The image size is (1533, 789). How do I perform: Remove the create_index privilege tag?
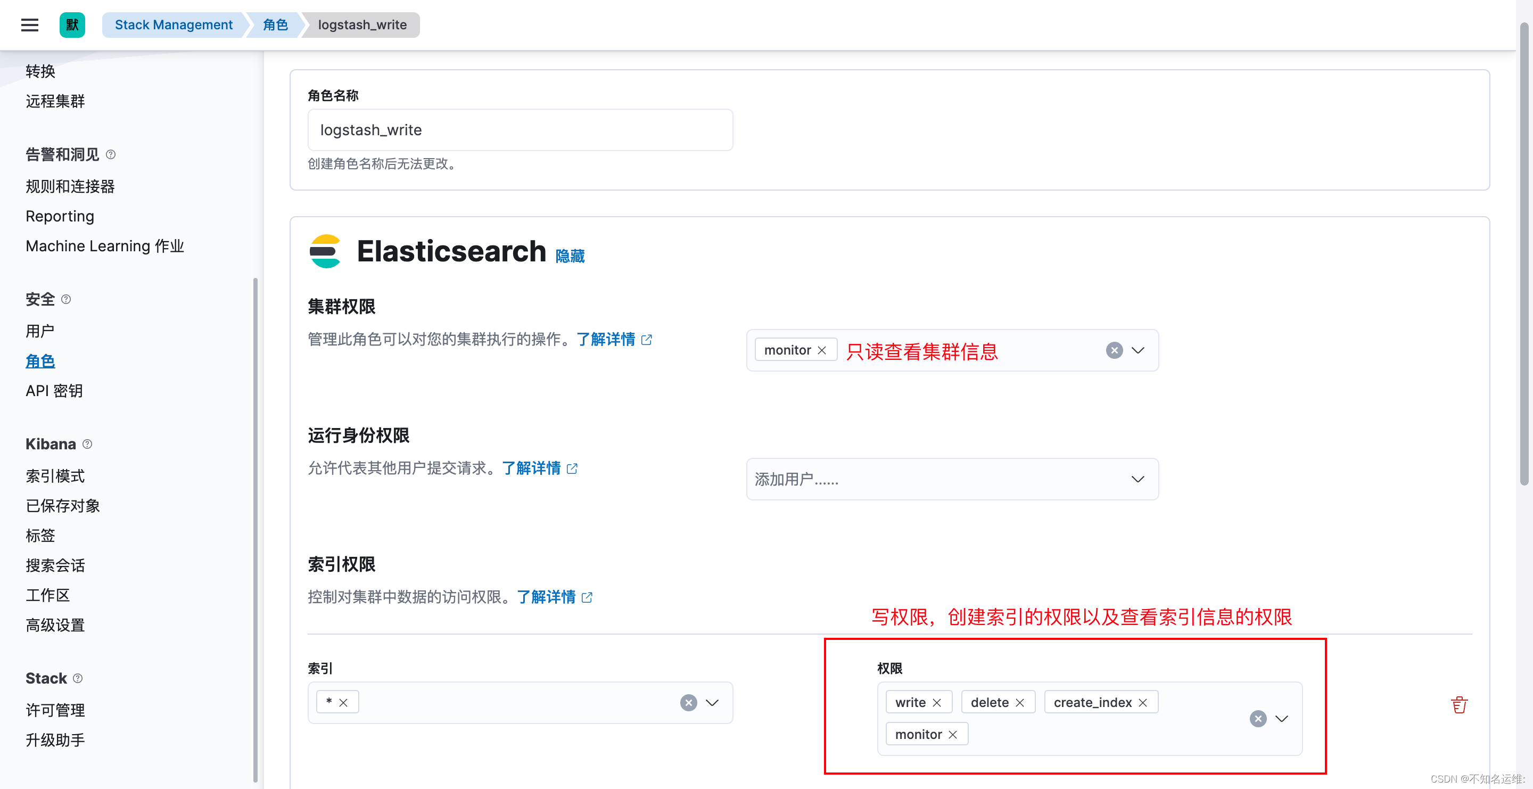[x=1143, y=703]
